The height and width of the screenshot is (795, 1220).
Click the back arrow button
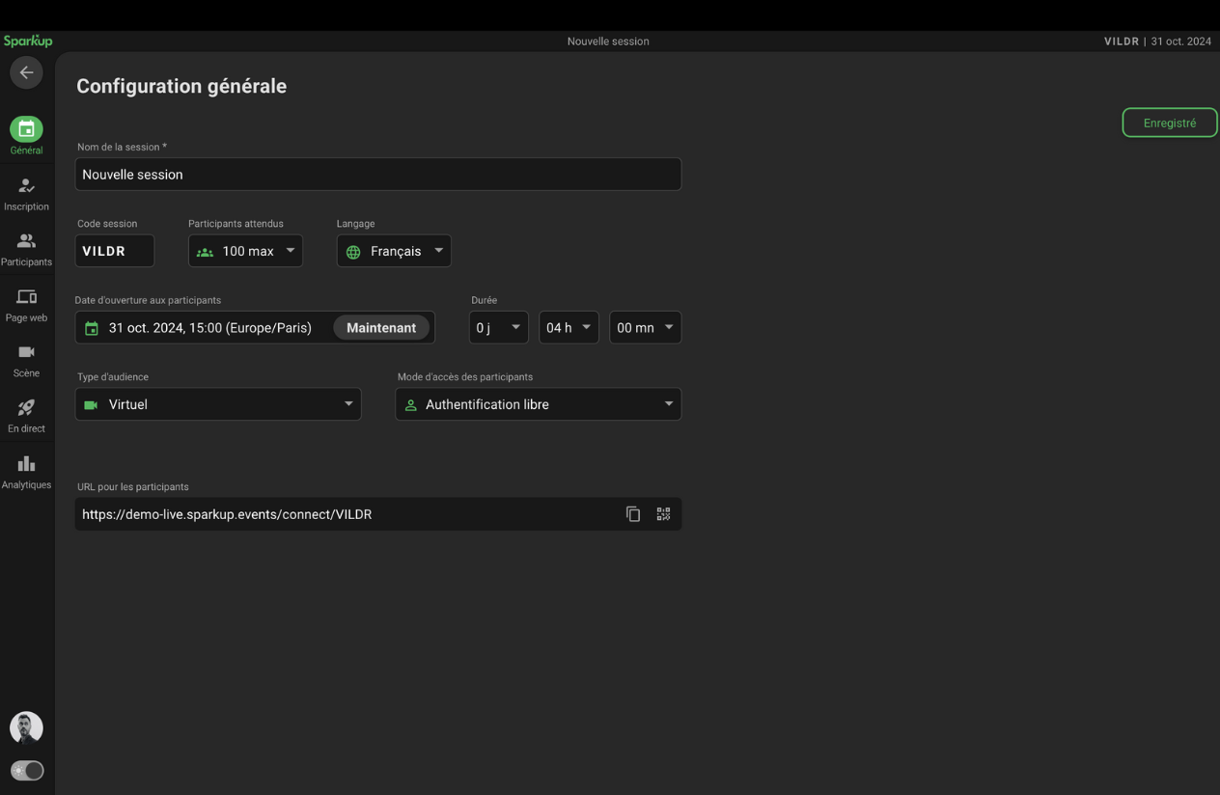pyautogui.click(x=26, y=72)
